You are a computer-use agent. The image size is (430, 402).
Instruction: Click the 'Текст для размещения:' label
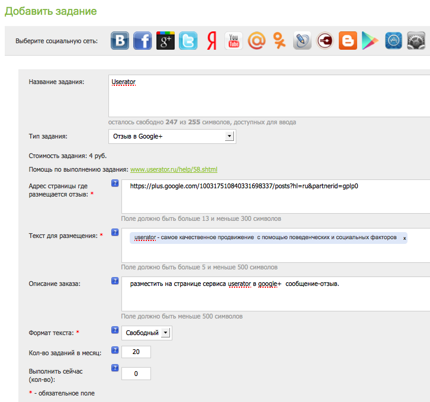pyautogui.click(x=63, y=236)
